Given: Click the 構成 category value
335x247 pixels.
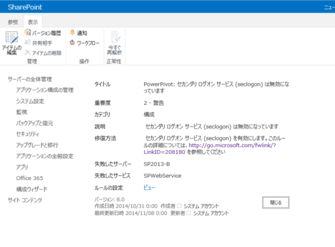Looking at the screenshot, I should click(x=149, y=114).
